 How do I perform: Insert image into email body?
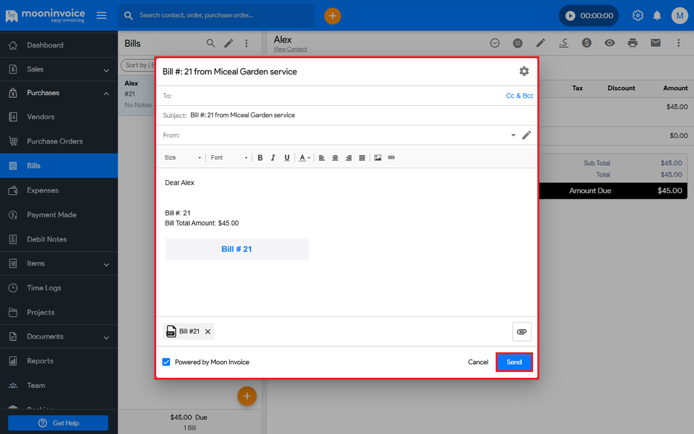[x=378, y=158]
